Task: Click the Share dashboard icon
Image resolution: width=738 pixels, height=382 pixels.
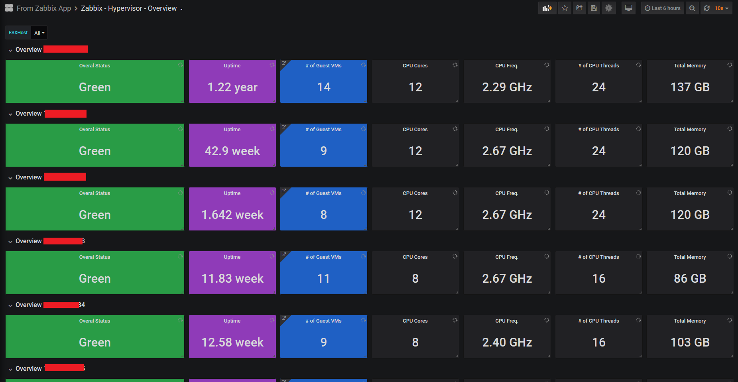Action: [x=579, y=8]
